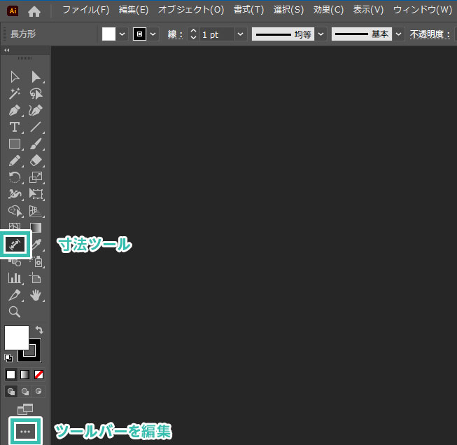Pick the Gradient tool
Image resolution: width=457 pixels, height=445 pixels.
36,227
